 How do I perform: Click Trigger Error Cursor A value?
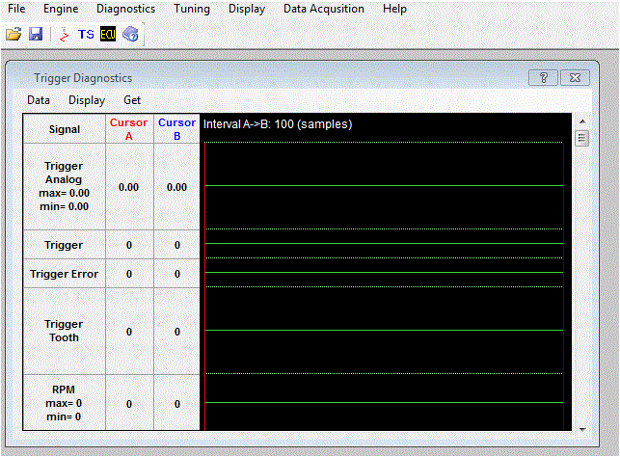[129, 274]
